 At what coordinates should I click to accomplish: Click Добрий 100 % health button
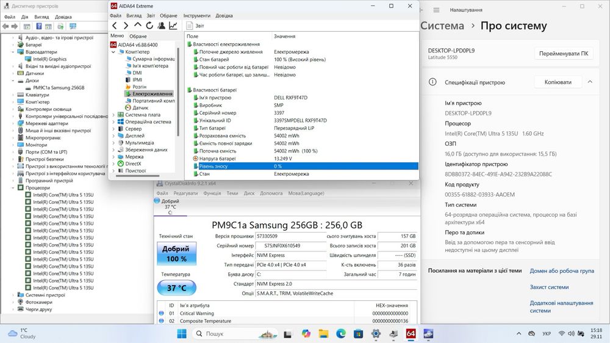tap(177, 253)
